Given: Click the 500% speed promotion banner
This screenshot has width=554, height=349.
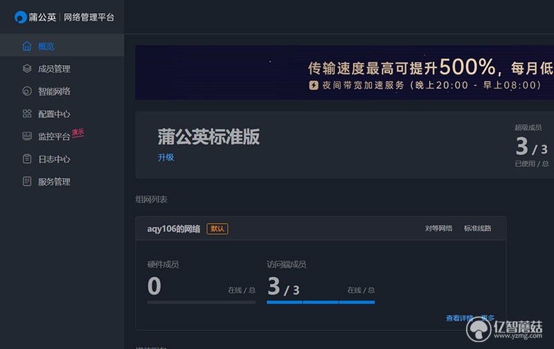Looking at the screenshot, I should point(344,73).
